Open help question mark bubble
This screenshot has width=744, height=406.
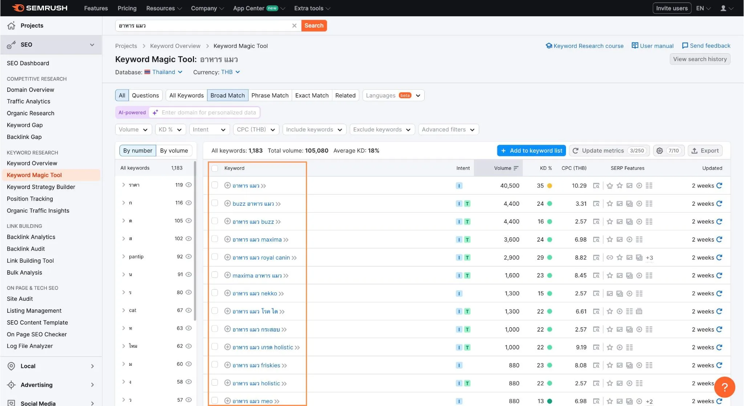coord(724,387)
